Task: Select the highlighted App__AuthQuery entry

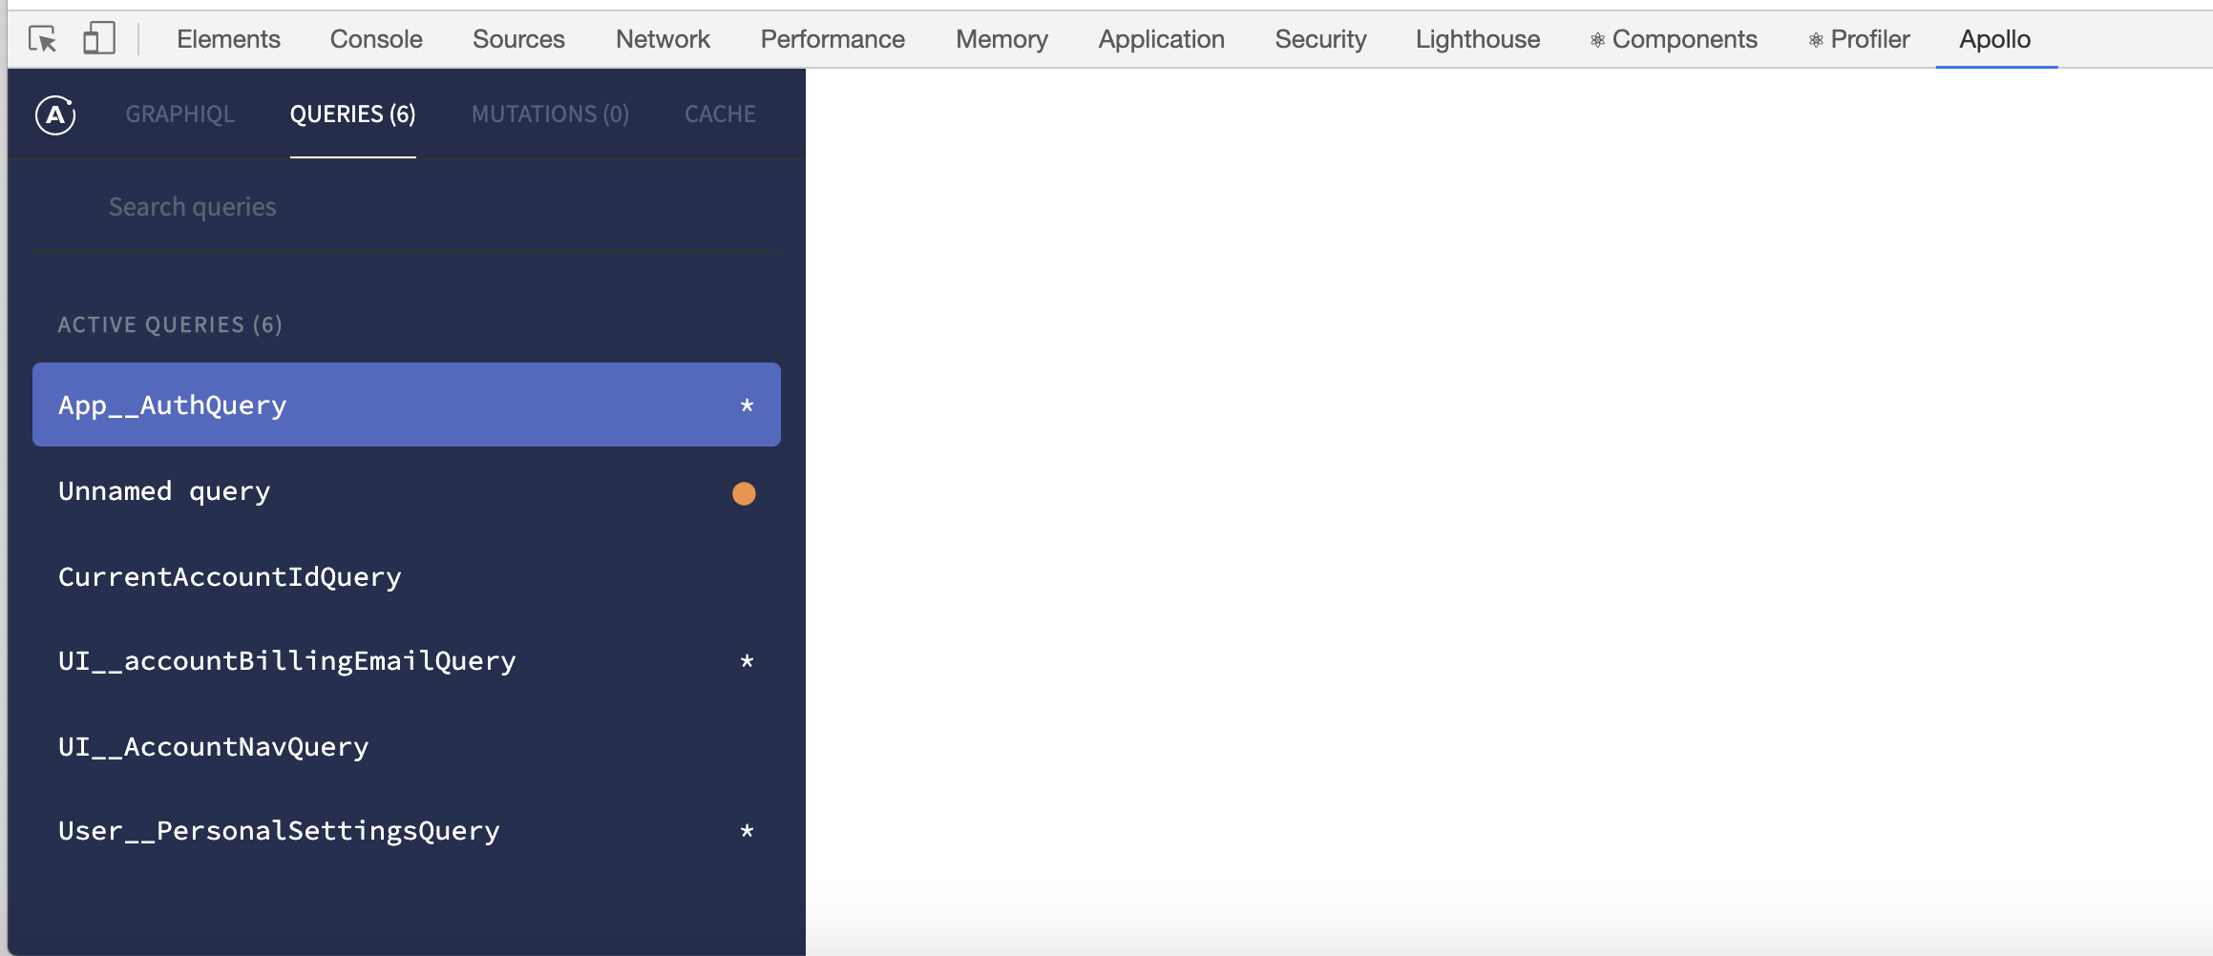Action: (286, 405)
